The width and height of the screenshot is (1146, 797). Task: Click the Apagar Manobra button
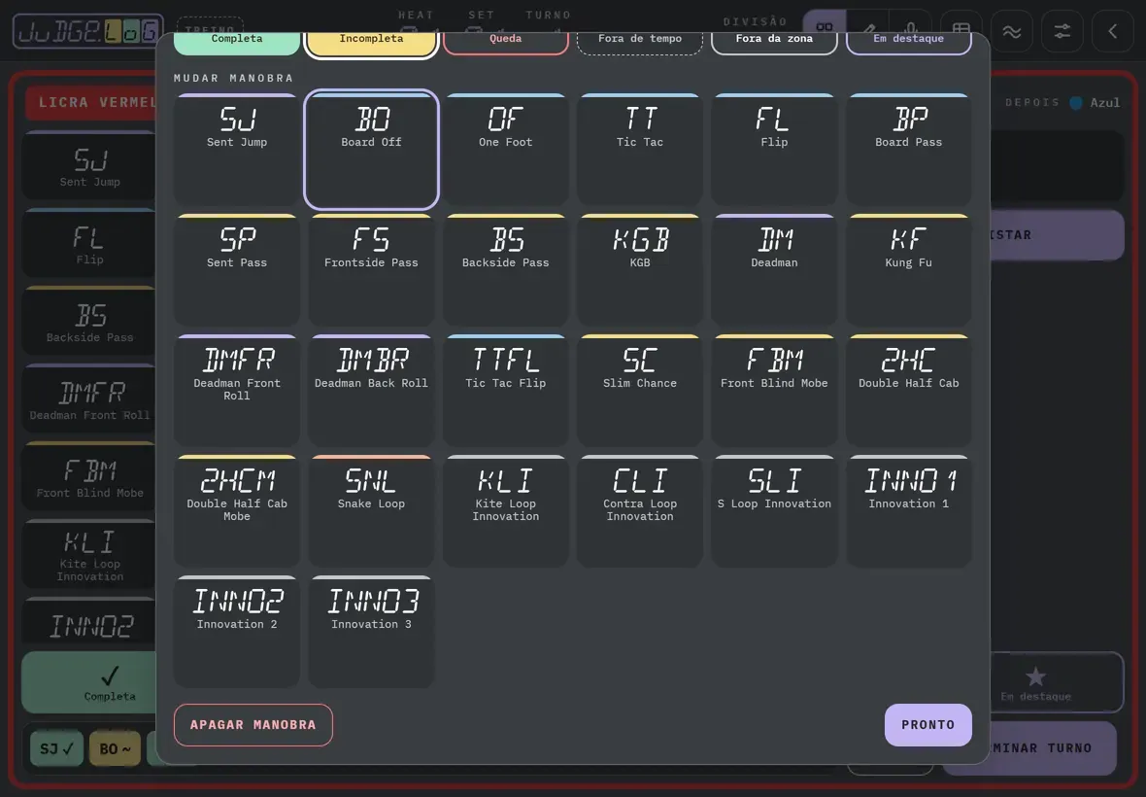click(253, 725)
